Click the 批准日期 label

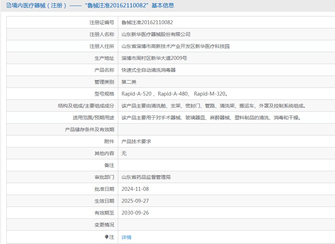pyautogui.click(x=104, y=189)
